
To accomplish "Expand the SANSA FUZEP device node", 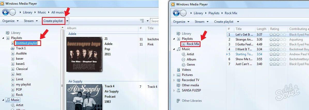I will tap(174, 90).
